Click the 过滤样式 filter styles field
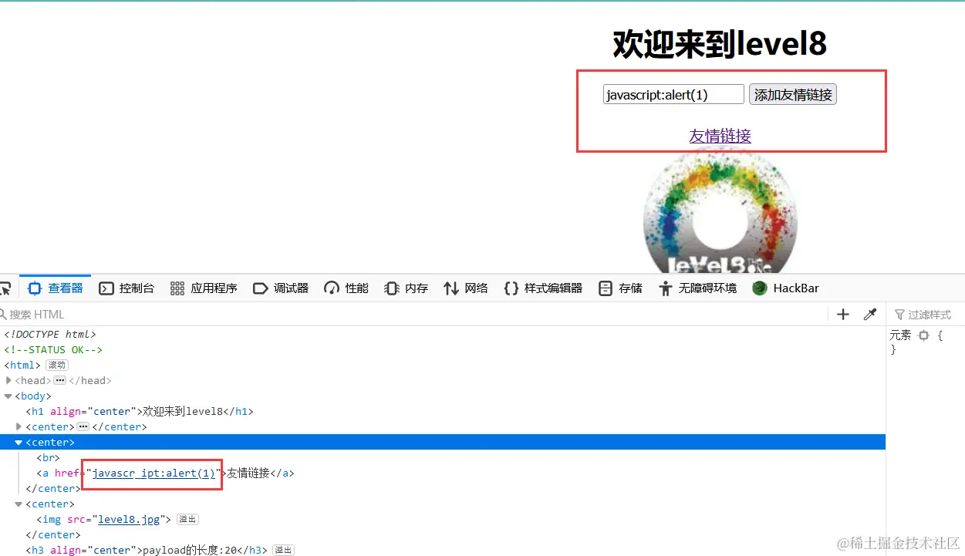This screenshot has width=965, height=556. click(925, 315)
